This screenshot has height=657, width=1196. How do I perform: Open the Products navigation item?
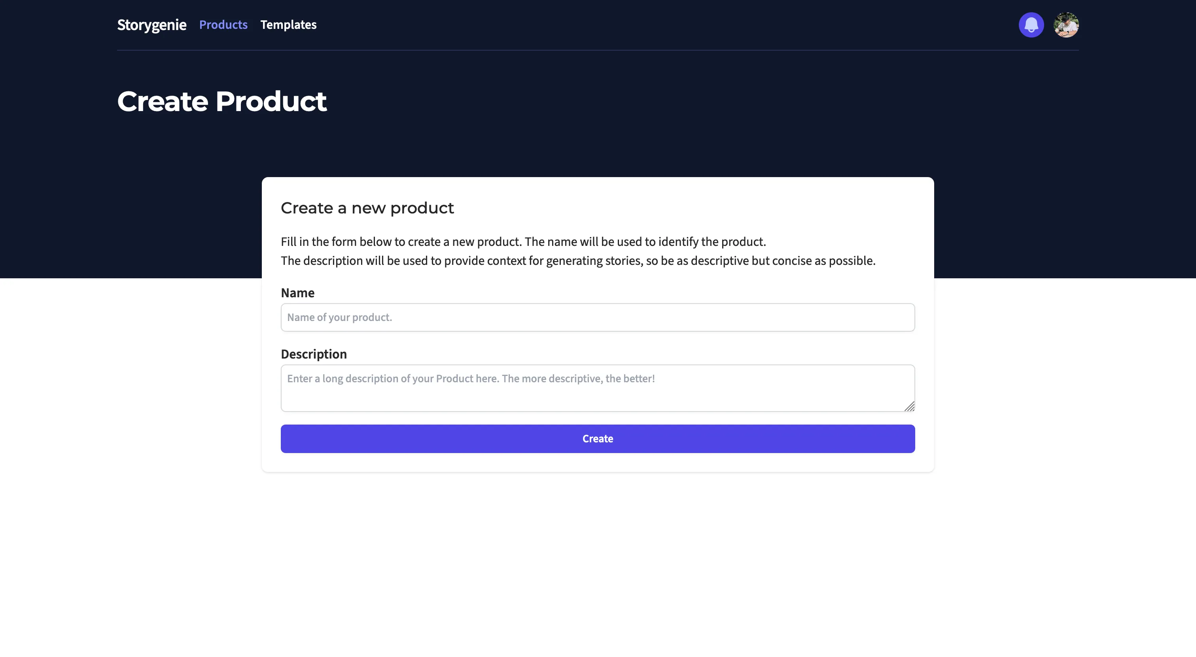223,25
